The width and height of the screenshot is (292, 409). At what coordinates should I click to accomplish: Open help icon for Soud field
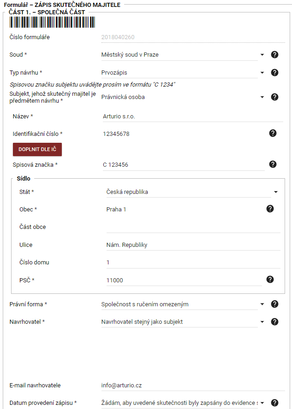(x=274, y=54)
